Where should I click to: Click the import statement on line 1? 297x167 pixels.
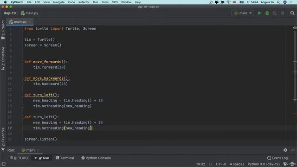click(60, 29)
